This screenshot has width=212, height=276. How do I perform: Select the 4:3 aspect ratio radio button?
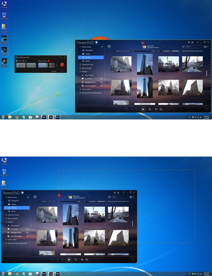pyautogui.click(x=23, y=61)
